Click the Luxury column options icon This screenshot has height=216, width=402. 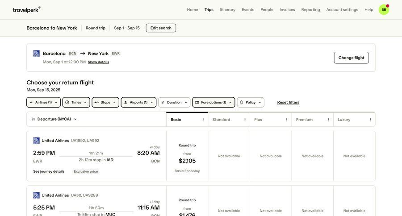click(x=370, y=120)
